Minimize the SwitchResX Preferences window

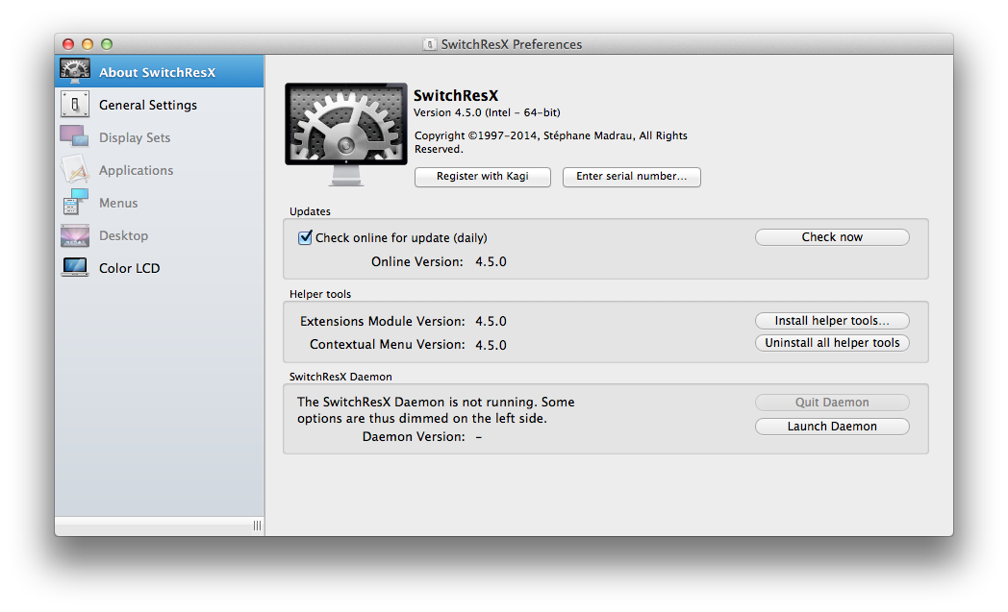pyautogui.click(x=88, y=43)
